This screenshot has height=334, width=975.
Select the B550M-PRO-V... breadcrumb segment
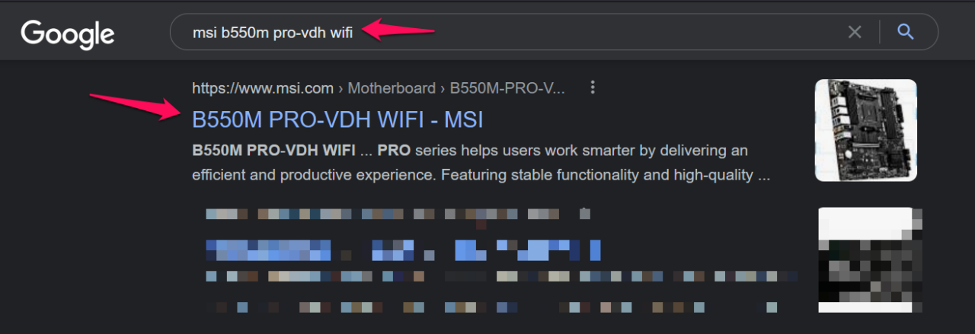(507, 88)
